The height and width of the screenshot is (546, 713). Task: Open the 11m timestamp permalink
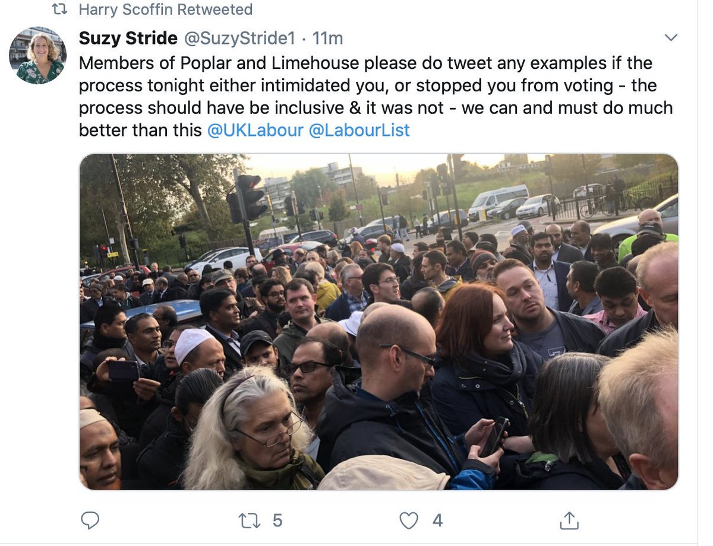[x=327, y=39]
